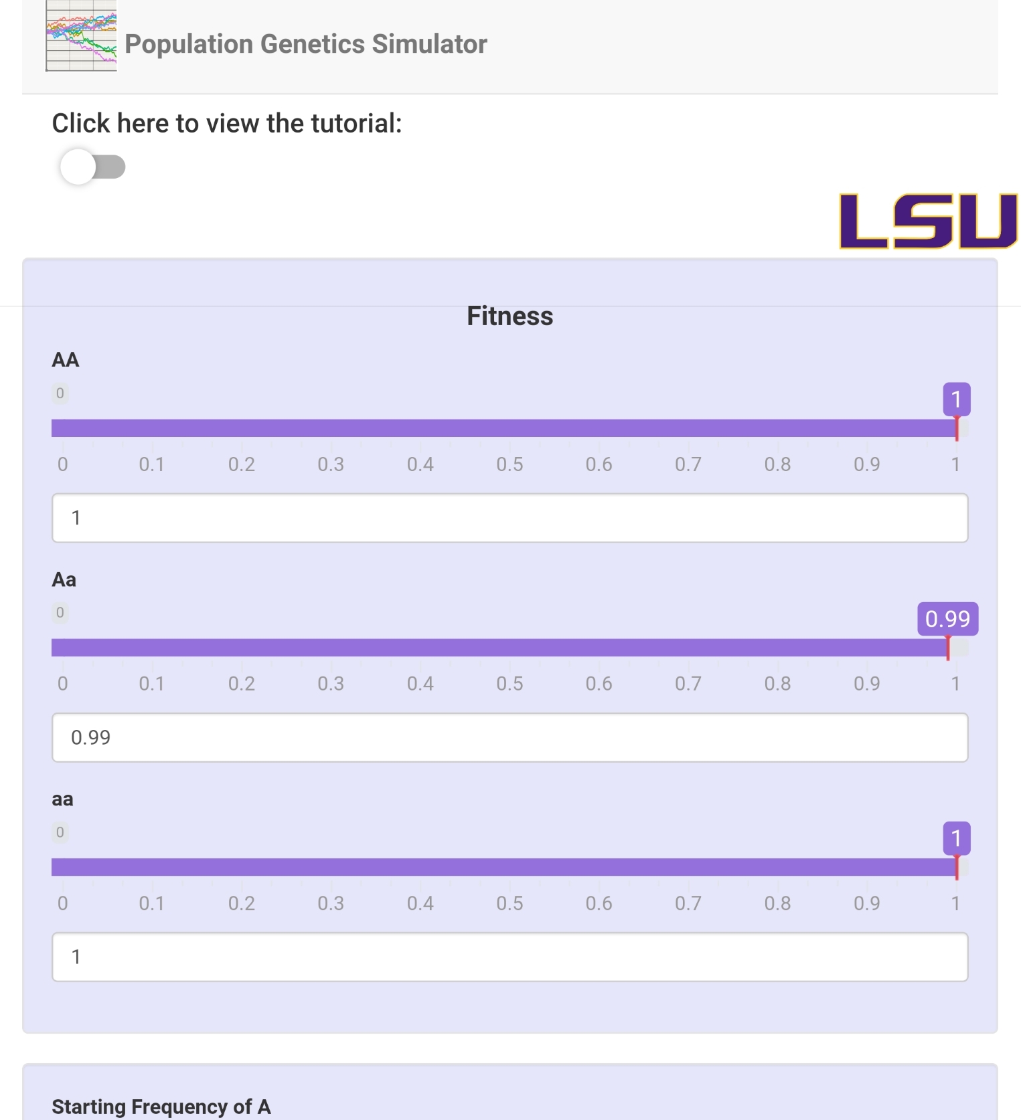Click the AA slider minimum value label
Image resolution: width=1021 pixels, height=1120 pixels.
(x=60, y=393)
